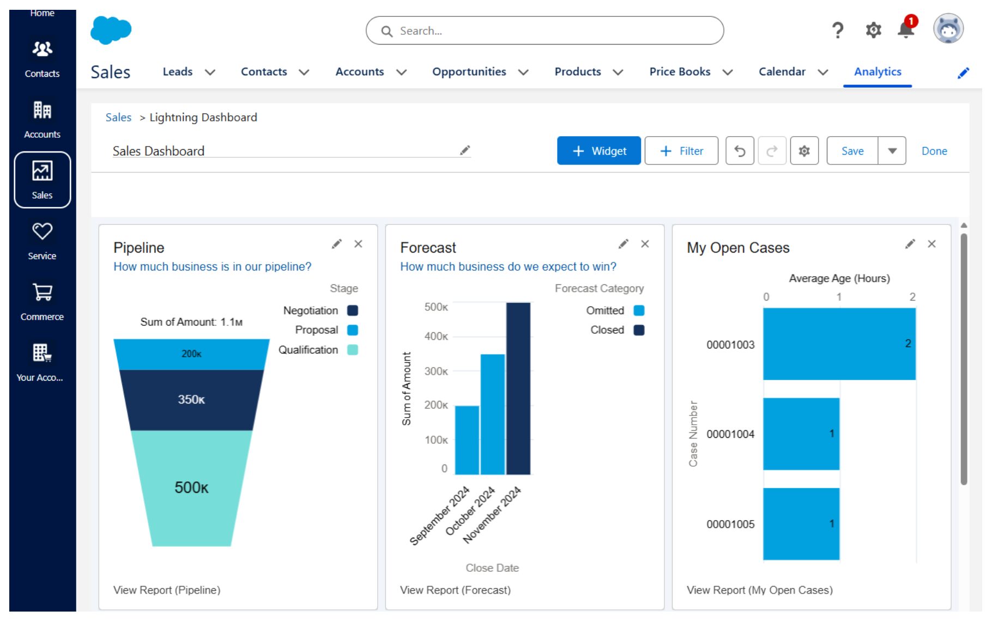Edit the My Open Cases widget
The height and width of the screenshot is (623, 992).
tap(910, 244)
